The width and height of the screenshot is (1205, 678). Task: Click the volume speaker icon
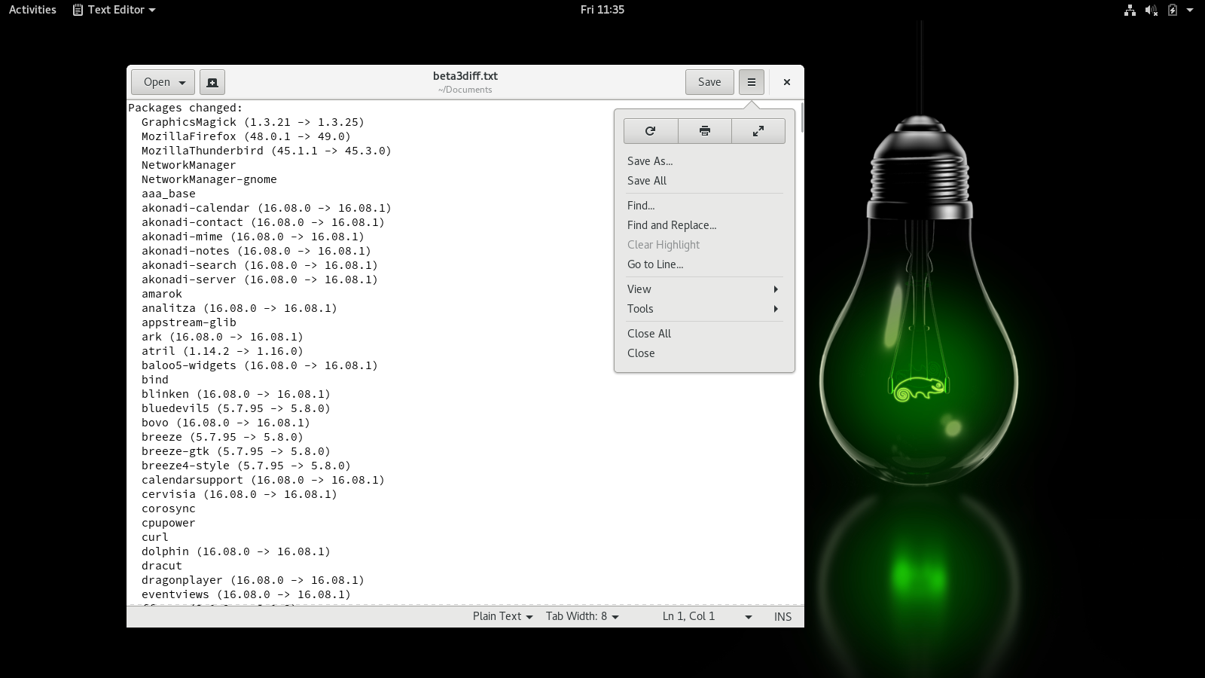pyautogui.click(x=1151, y=10)
